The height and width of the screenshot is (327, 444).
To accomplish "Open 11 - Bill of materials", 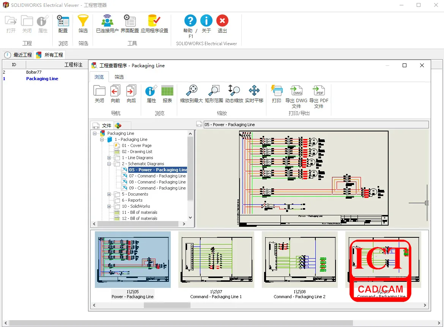I will 140,213.
